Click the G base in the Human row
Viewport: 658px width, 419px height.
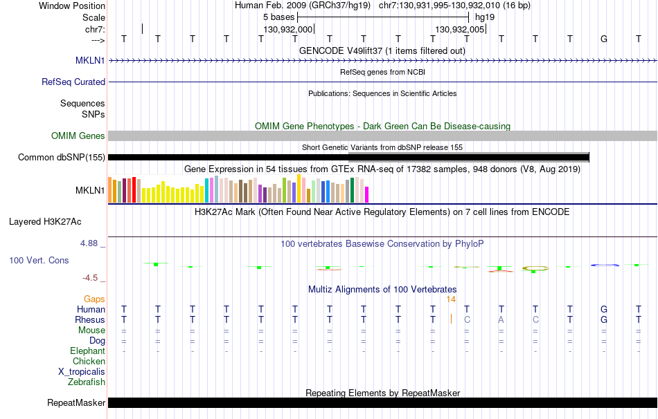[x=604, y=309]
